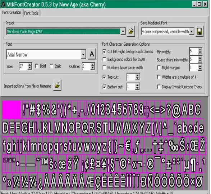Decrease font Size with down arrow

click(x=29, y=68)
